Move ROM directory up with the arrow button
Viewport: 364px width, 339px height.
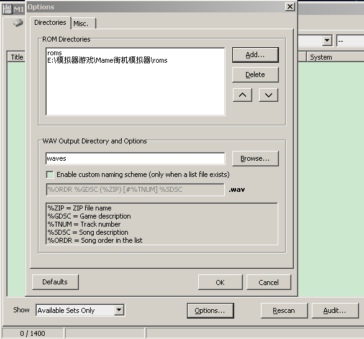(x=243, y=95)
